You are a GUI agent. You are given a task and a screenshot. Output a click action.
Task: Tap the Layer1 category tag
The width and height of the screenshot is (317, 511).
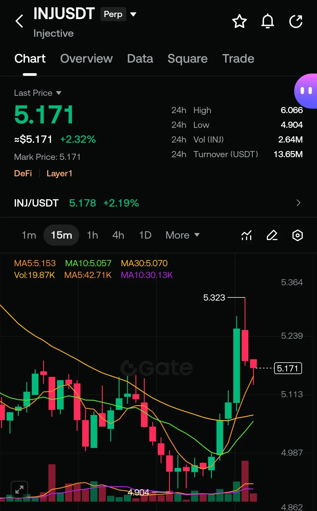pos(59,173)
